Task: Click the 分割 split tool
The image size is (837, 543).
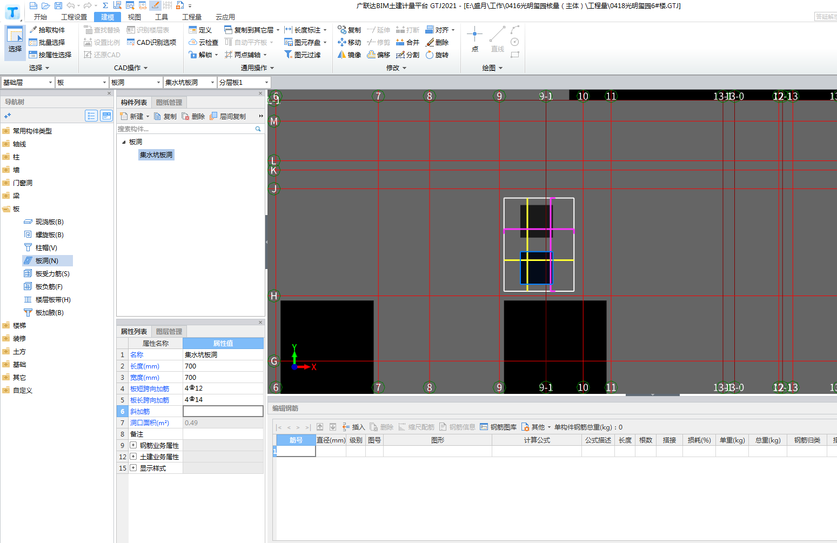Action: (x=408, y=55)
